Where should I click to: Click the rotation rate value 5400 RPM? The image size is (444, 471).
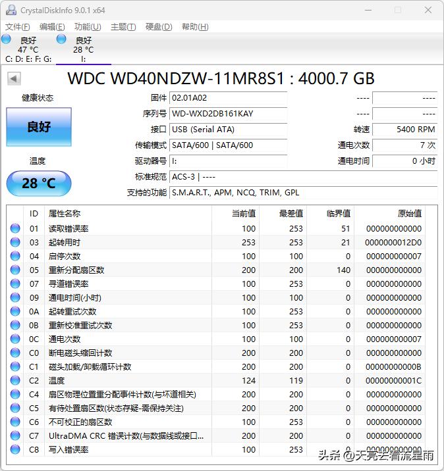tap(405, 130)
